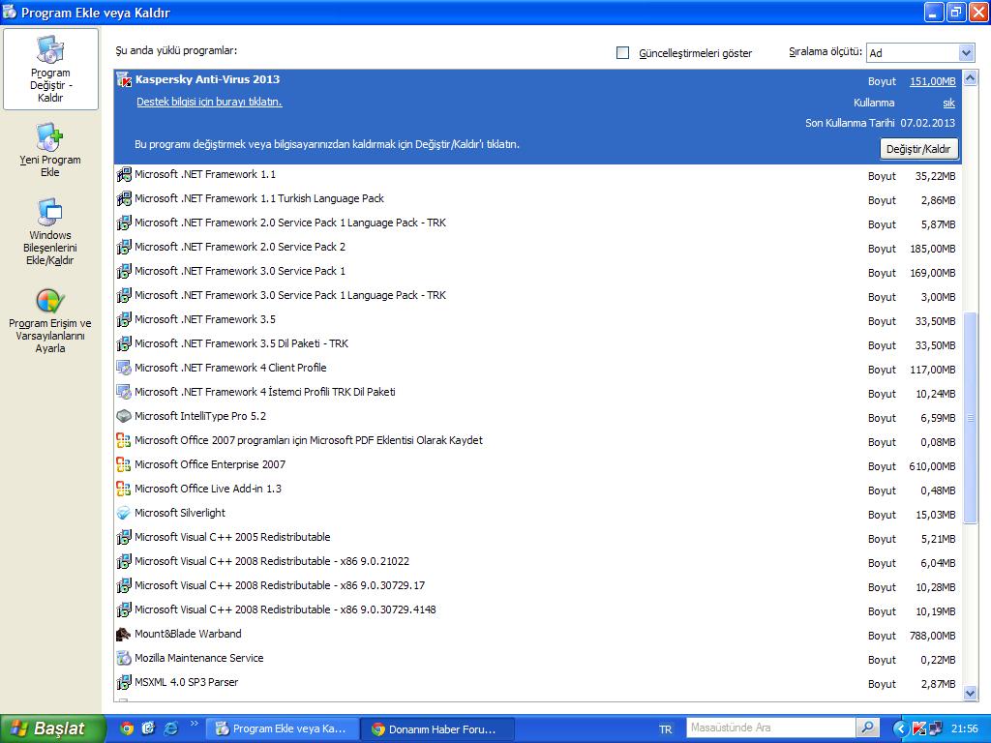Click the Microsoft IntelliType Pro 5.2 icon
Screen dimensions: 991x743
124,416
